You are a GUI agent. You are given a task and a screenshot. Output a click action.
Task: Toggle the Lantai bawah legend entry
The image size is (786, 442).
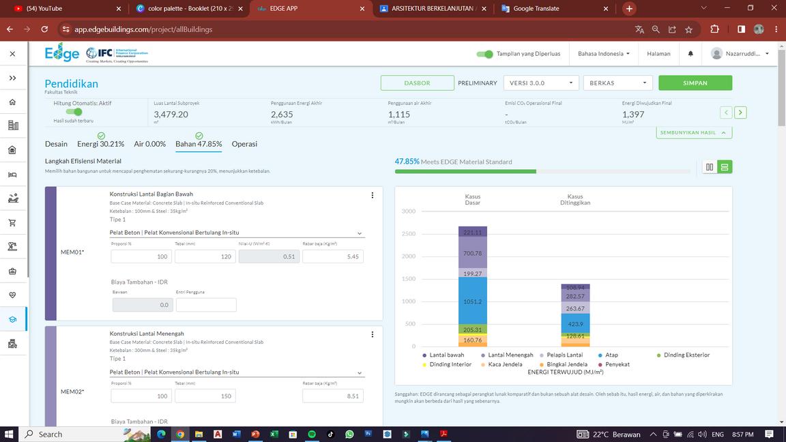coord(443,355)
